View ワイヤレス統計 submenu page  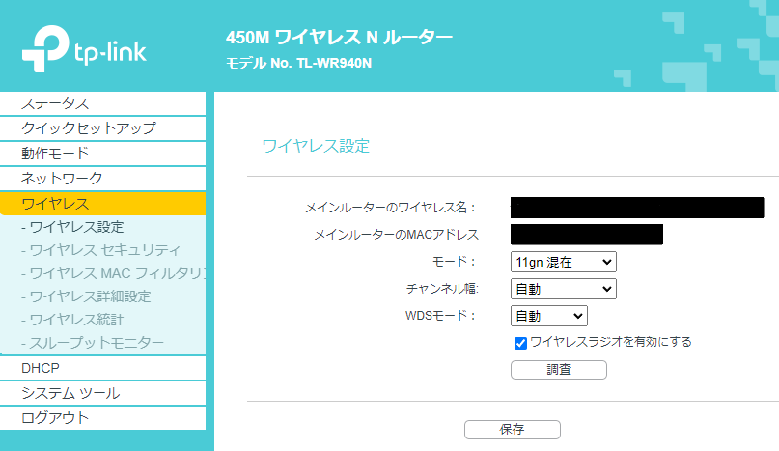pyautogui.click(x=72, y=320)
